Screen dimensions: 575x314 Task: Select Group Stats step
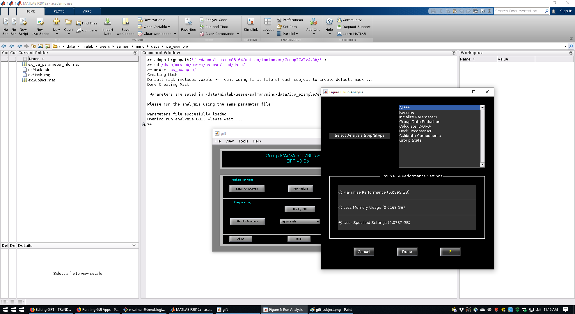(x=410, y=140)
